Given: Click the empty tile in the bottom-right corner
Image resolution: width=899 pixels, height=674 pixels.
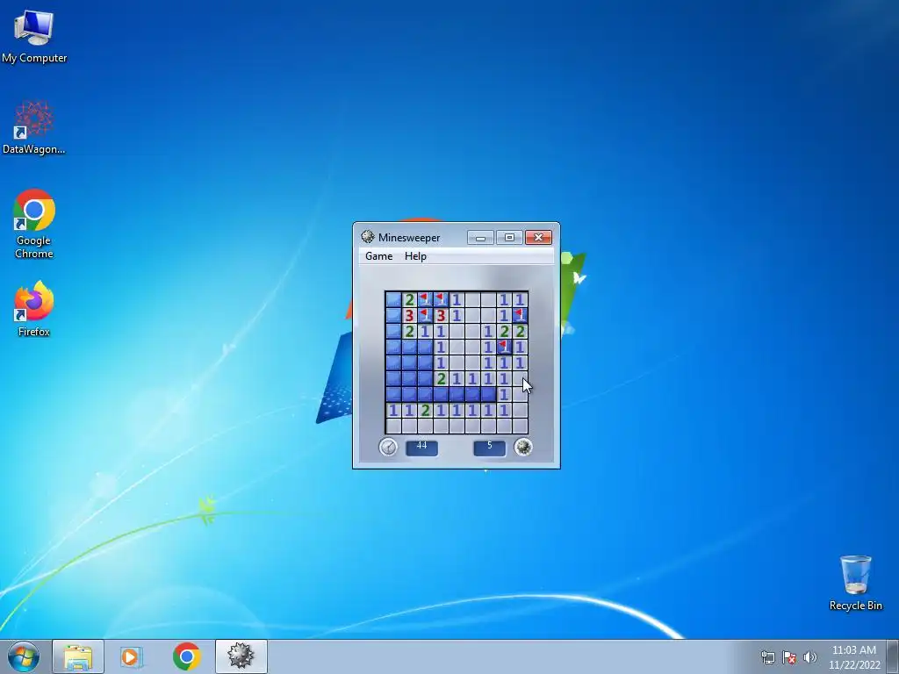Looking at the screenshot, I should tap(520, 426).
